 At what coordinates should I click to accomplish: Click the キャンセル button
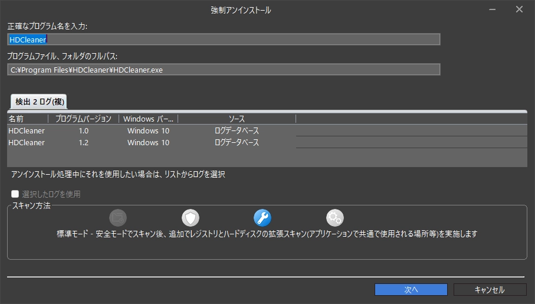pos(490,290)
